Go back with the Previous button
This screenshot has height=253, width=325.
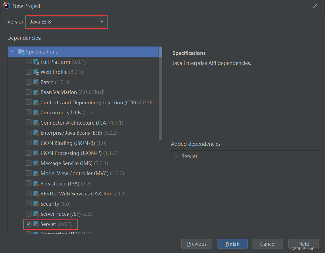pyautogui.click(x=197, y=244)
